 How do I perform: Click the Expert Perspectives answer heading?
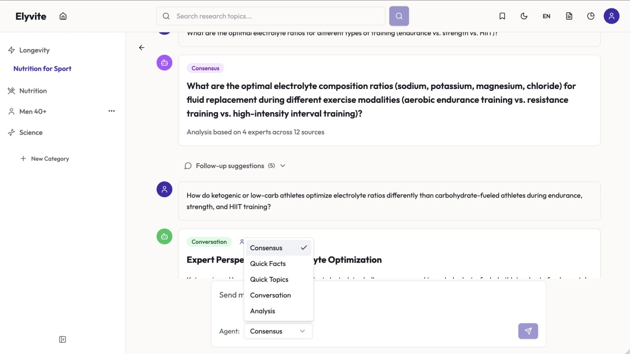pyautogui.click(x=284, y=260)
